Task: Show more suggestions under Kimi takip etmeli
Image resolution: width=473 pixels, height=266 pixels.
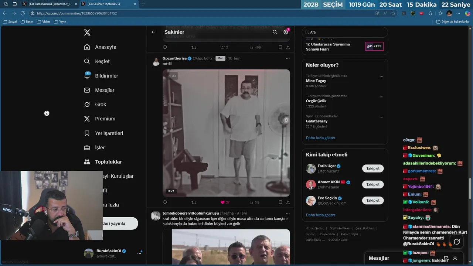Action: pos(321,215)
